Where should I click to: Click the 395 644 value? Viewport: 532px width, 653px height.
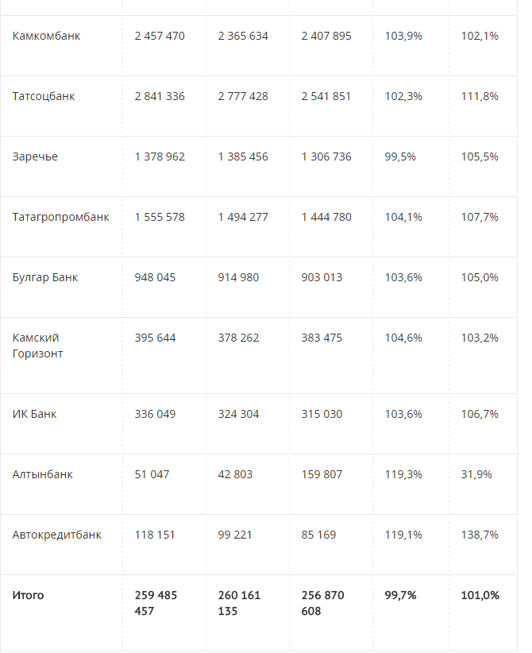[x=156, y=338]
